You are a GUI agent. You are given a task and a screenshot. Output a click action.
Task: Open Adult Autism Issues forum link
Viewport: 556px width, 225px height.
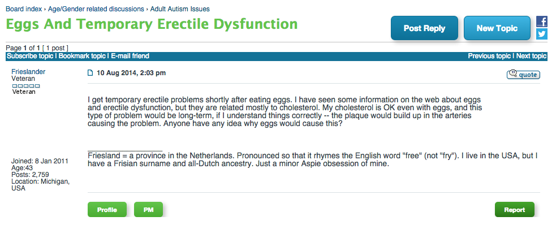(x=180, y=9)
